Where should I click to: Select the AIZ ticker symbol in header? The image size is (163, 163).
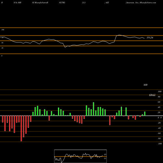[x=107, y=3]
